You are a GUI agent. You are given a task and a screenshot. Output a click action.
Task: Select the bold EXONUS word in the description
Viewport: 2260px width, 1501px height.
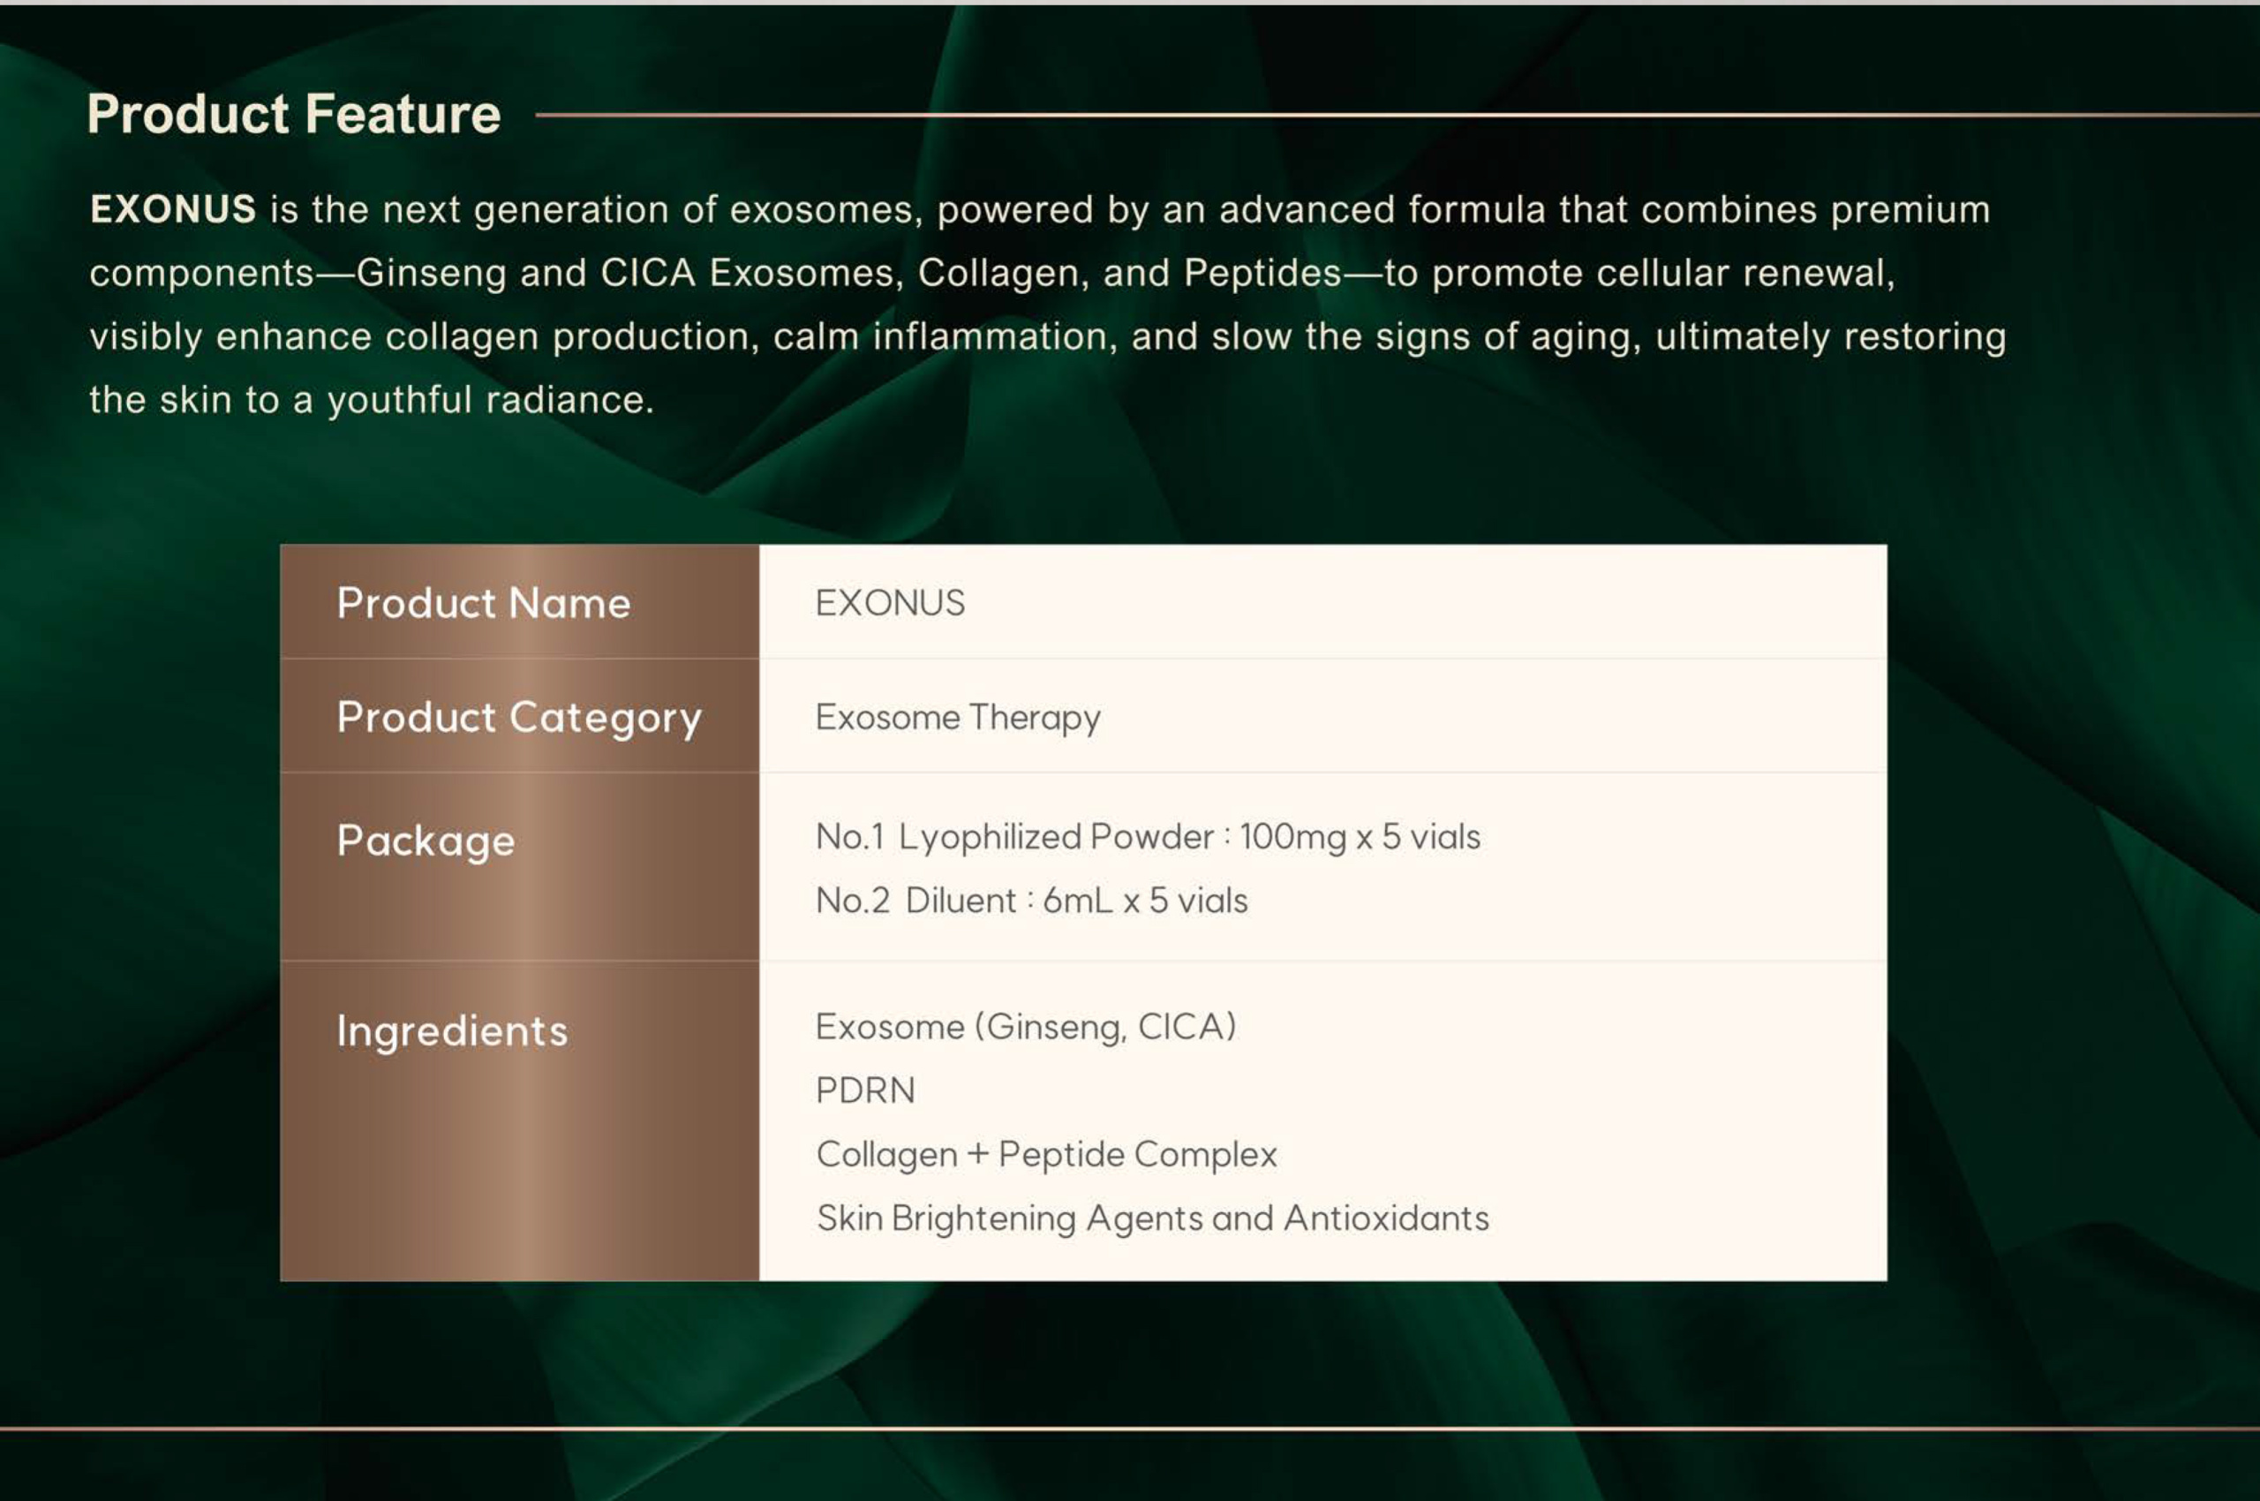click(x=173, y=208)
